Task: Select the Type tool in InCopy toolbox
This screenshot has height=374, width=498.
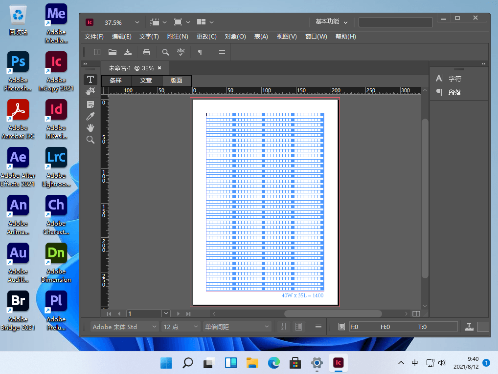Action: (x=91, y=80)
